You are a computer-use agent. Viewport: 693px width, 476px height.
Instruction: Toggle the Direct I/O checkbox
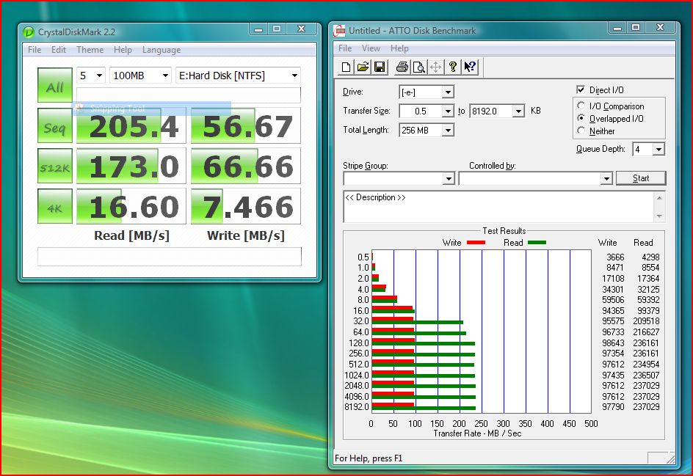click(581, 89)
